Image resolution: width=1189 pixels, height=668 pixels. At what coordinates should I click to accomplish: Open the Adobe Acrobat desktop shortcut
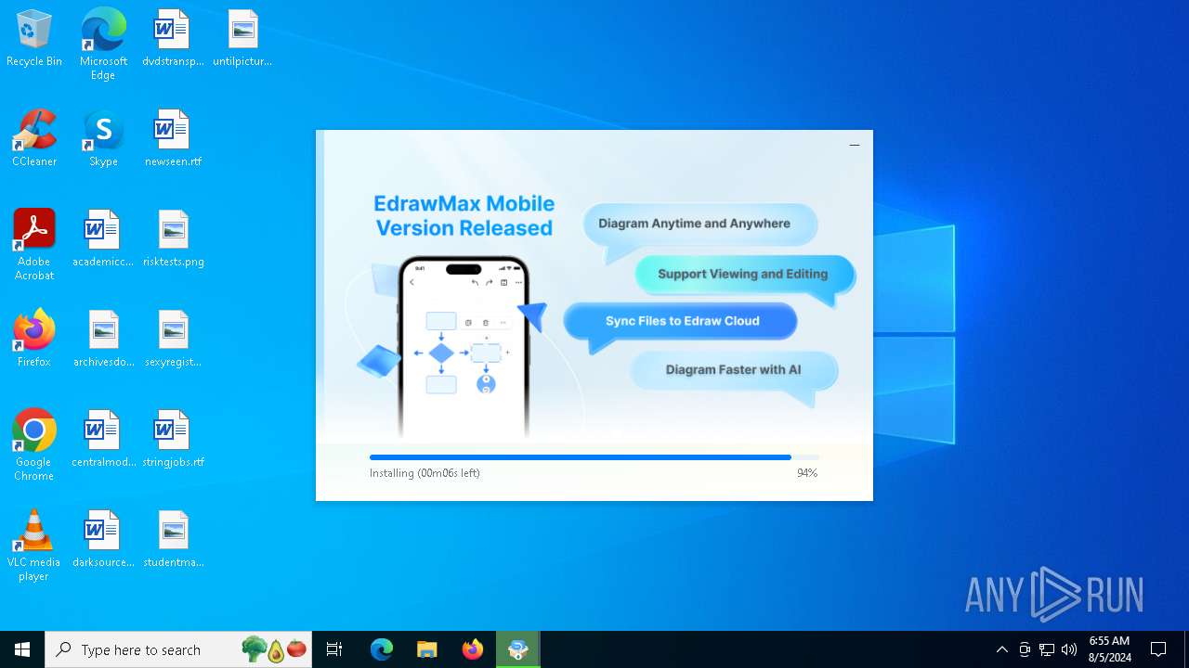(x=34, y=245)
